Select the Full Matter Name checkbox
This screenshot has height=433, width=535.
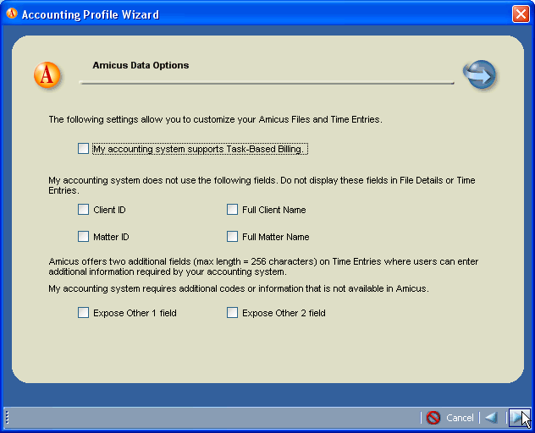(232, 237)
